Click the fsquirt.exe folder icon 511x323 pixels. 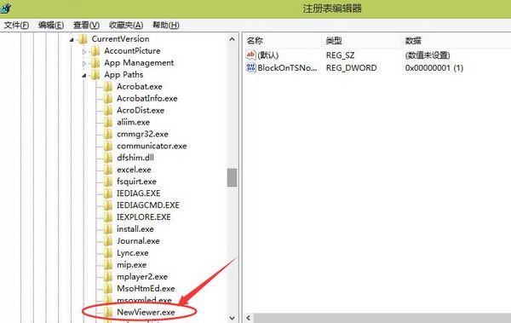108,182
